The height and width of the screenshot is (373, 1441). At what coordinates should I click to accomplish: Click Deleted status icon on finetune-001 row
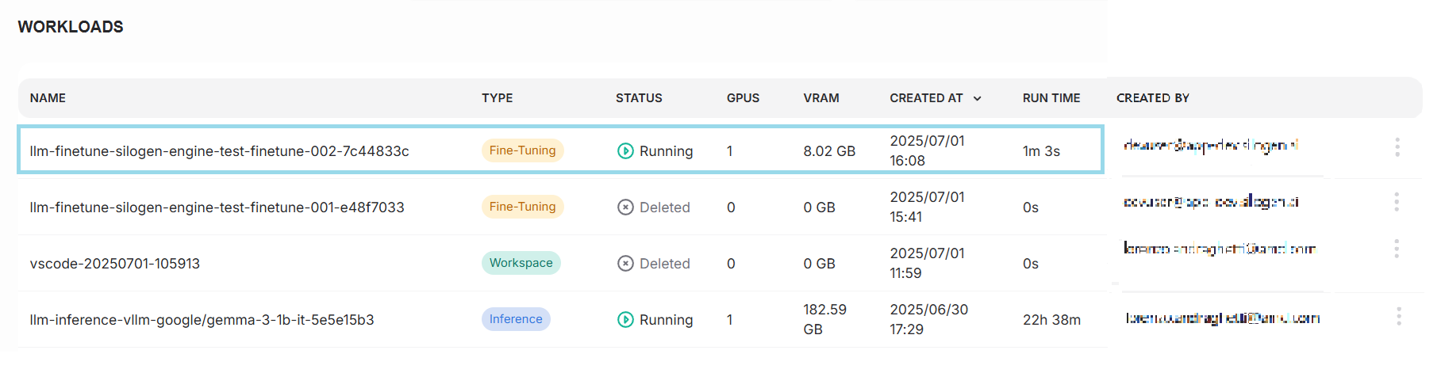625,207
